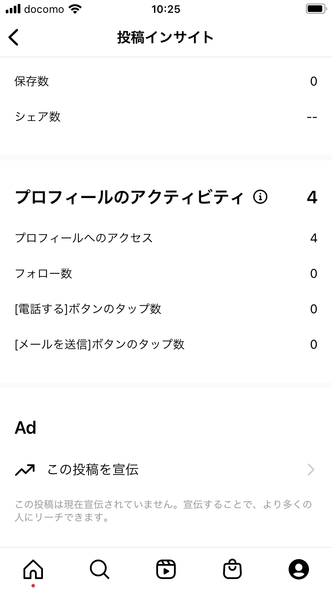The image size is (332, 591).
Task: Tap the Ad section heading
Action: pyautogui.click(x=26, y=428)
